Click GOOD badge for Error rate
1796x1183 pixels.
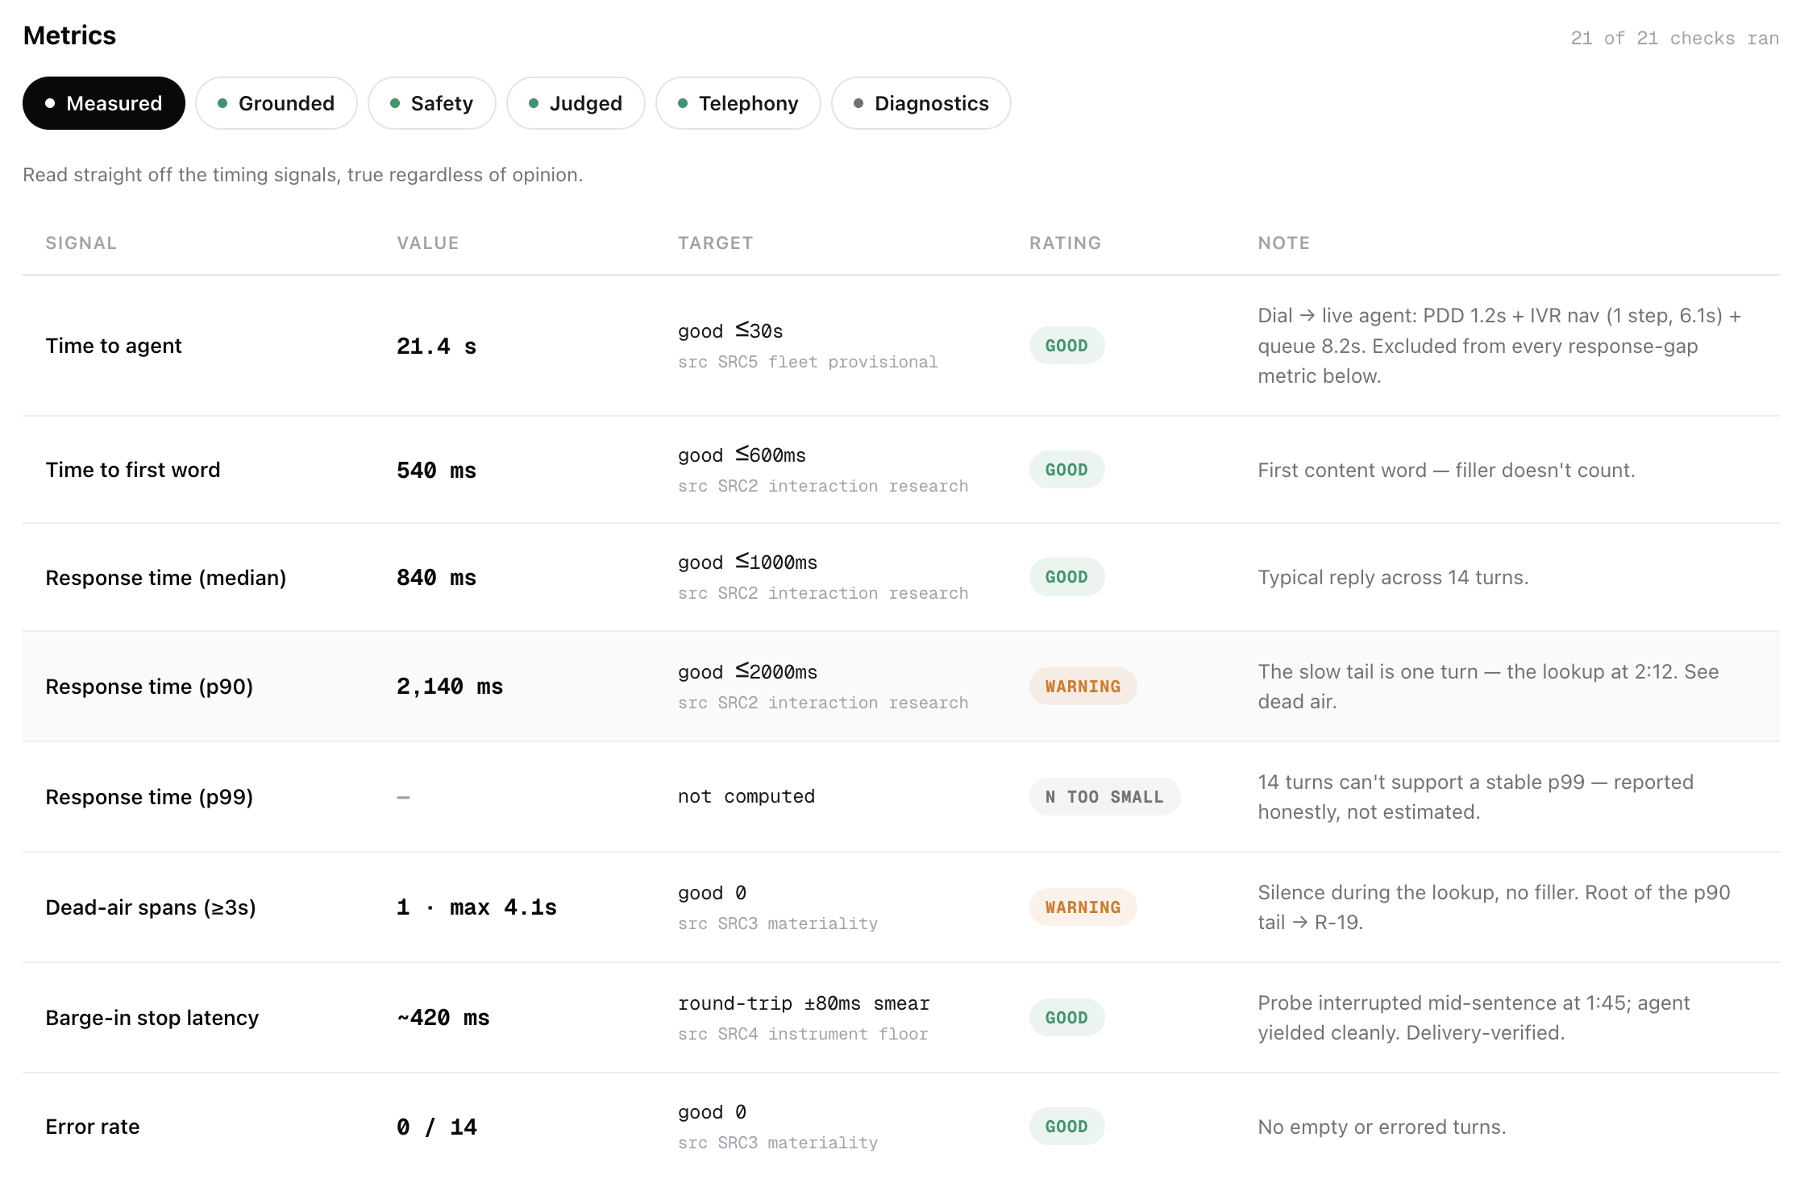pos(1066,1127)
